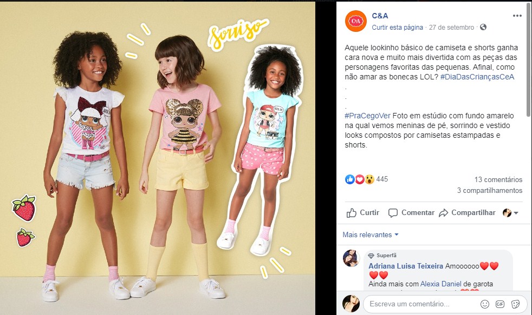Click the globe public audience icon

483,27
